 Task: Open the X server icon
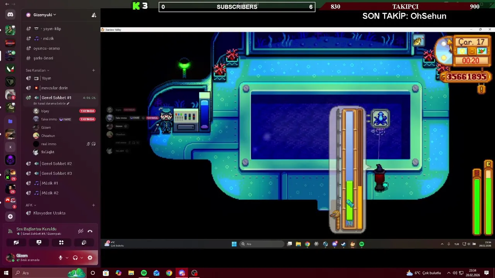coord(10,147)
